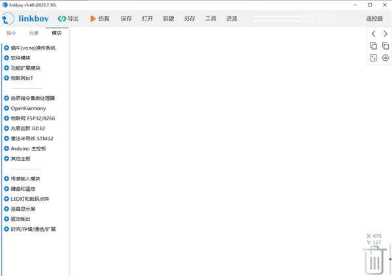Open the gear settings icon
The image size is (392, 276).
point(385,58)
